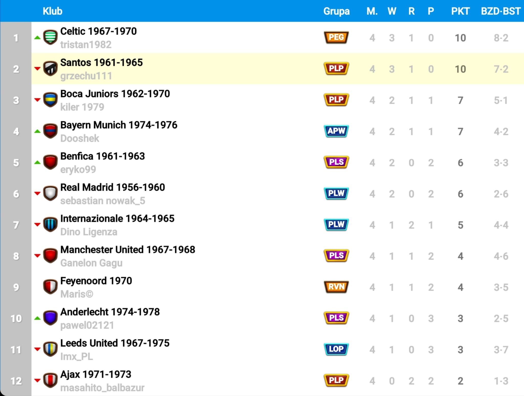Click the PLW badge next to Real Madrid
This screenshot has height=396, width=524.
(x=336, y=193)
